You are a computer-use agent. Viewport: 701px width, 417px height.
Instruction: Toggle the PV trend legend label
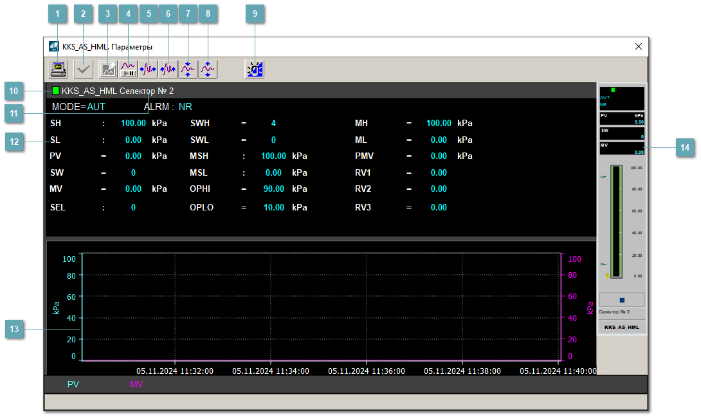(73, 384)
